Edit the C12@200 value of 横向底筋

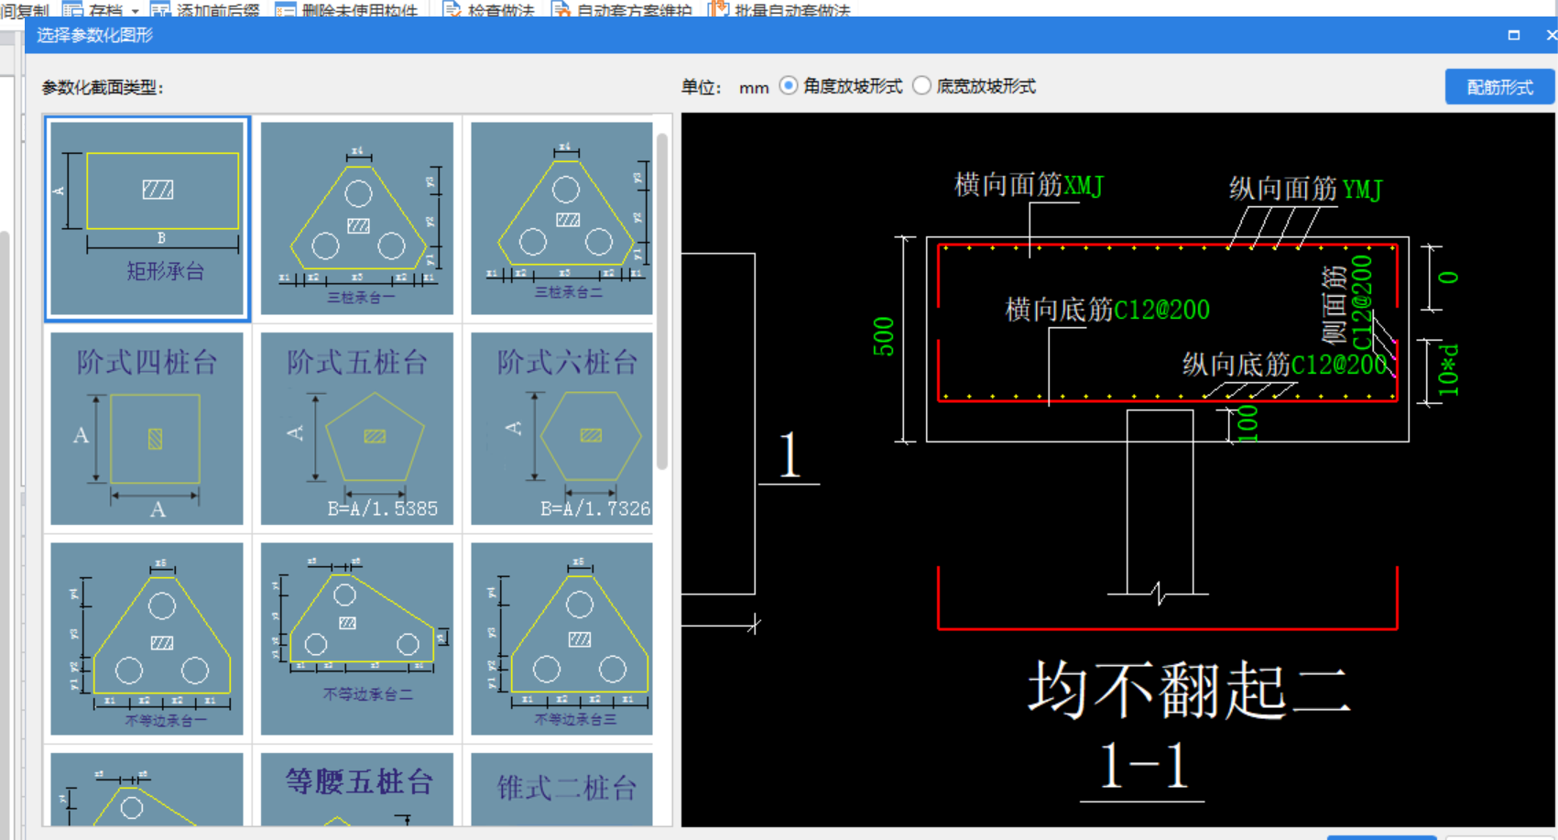click(x=1161, y=310)
